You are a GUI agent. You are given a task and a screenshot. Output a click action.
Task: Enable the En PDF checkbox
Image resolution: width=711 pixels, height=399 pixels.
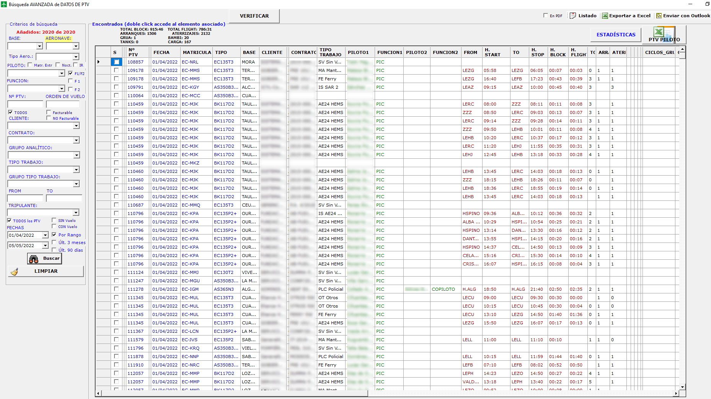(x=546, y=15)
